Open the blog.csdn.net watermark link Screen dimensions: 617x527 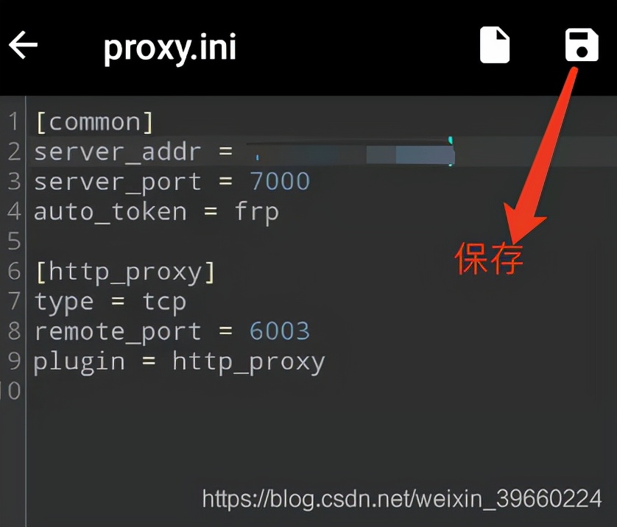click(x=402, y=499)
